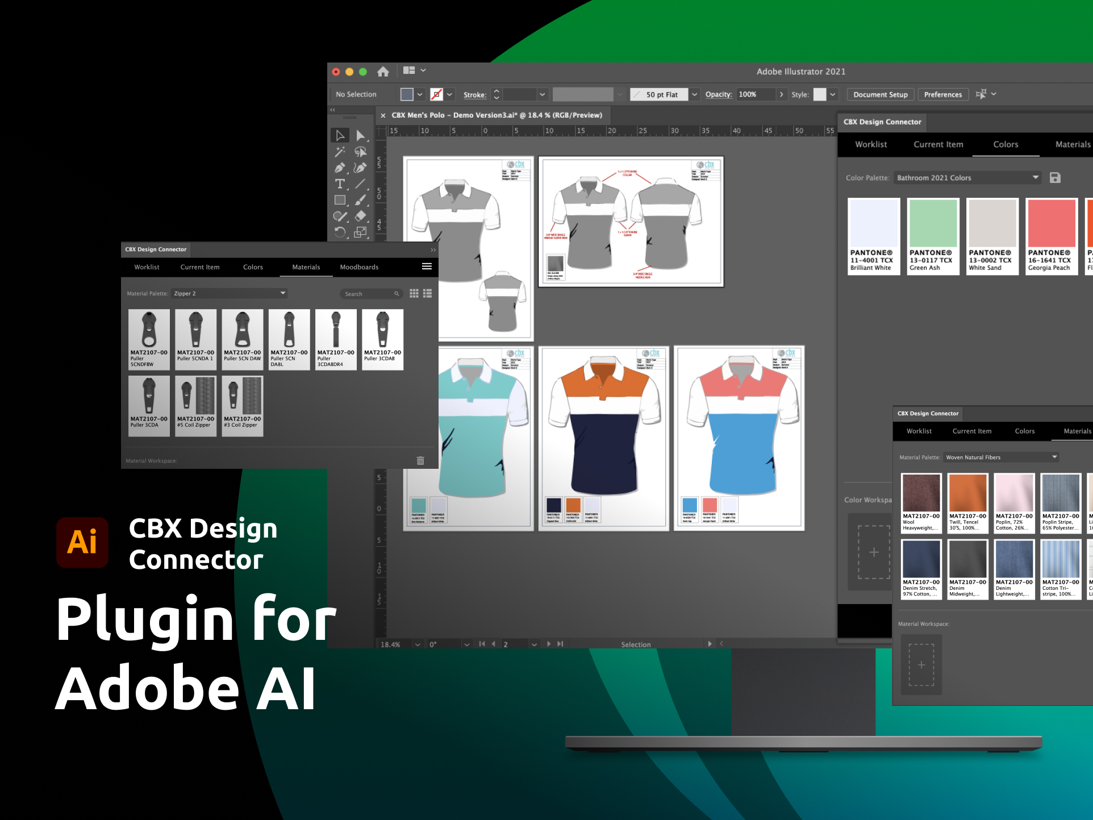Viewport: 1093px width, 820px height.
Task: Select the Wool Heavyweight material thumbnail
Action: pyautogui.click(x=921, y=503)
